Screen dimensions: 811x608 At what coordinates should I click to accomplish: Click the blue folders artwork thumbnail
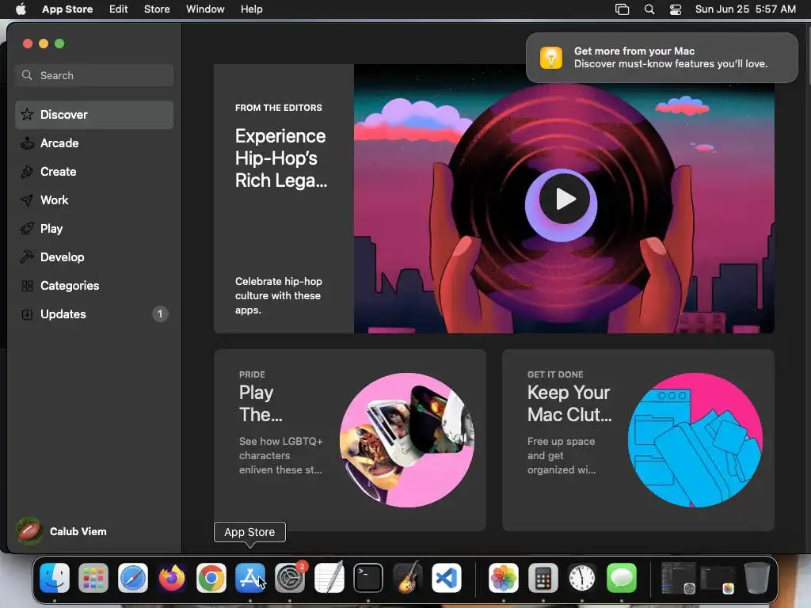[x=695, y=440]
